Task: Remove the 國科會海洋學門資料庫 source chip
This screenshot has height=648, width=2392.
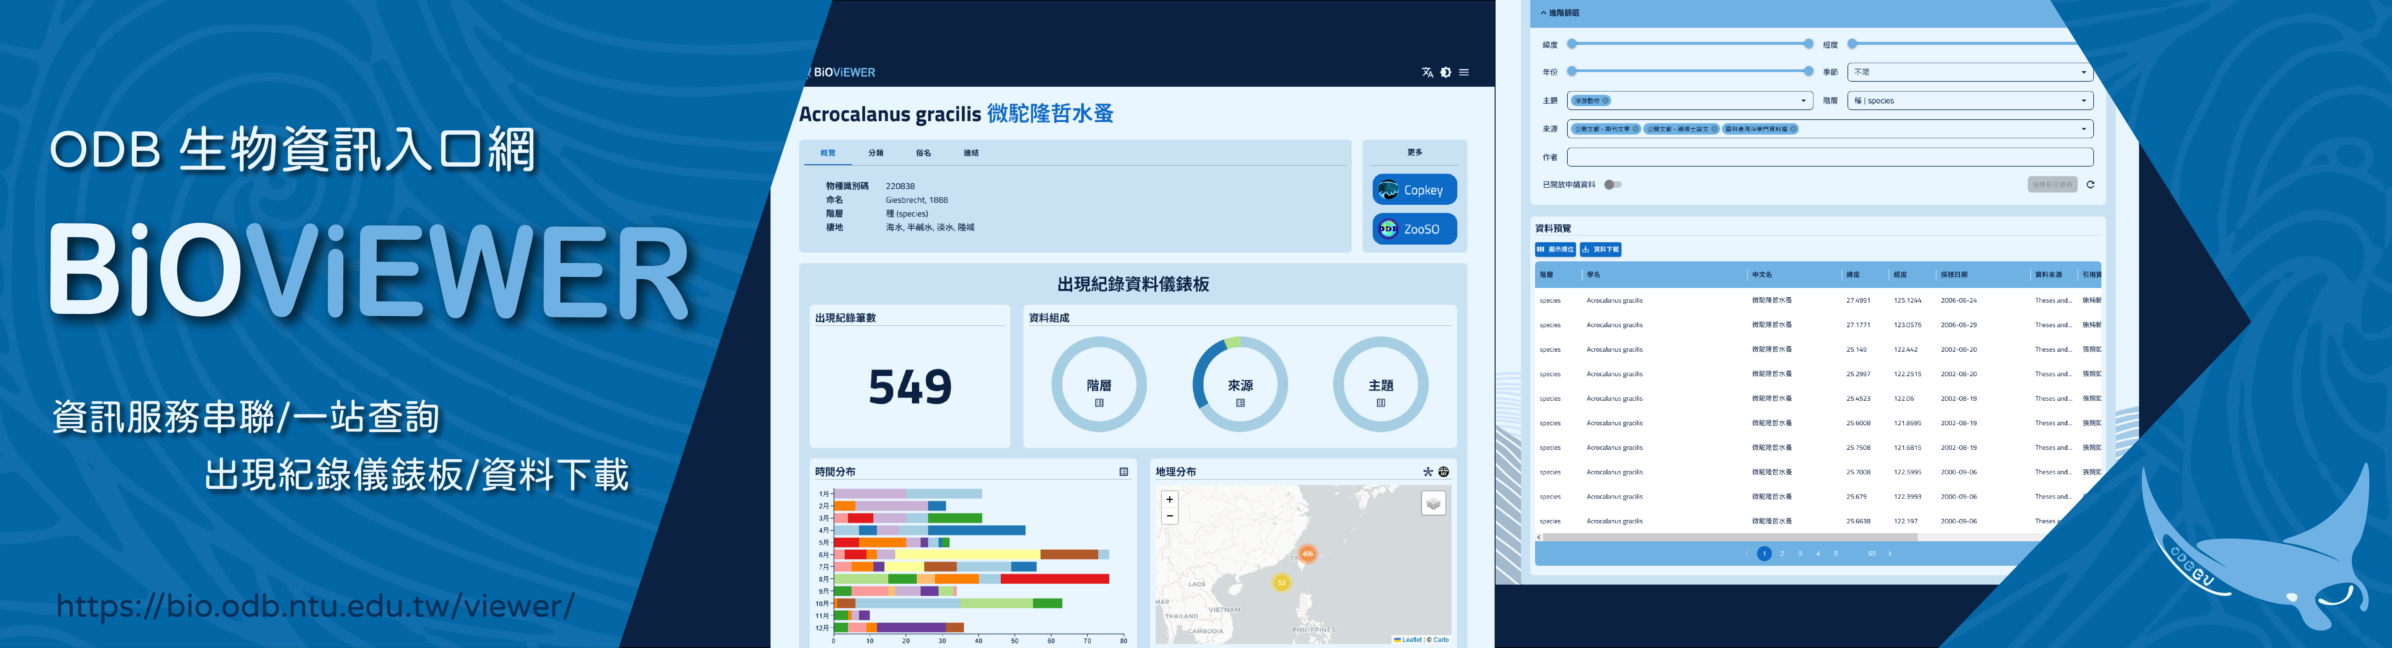Action: 1793,129
